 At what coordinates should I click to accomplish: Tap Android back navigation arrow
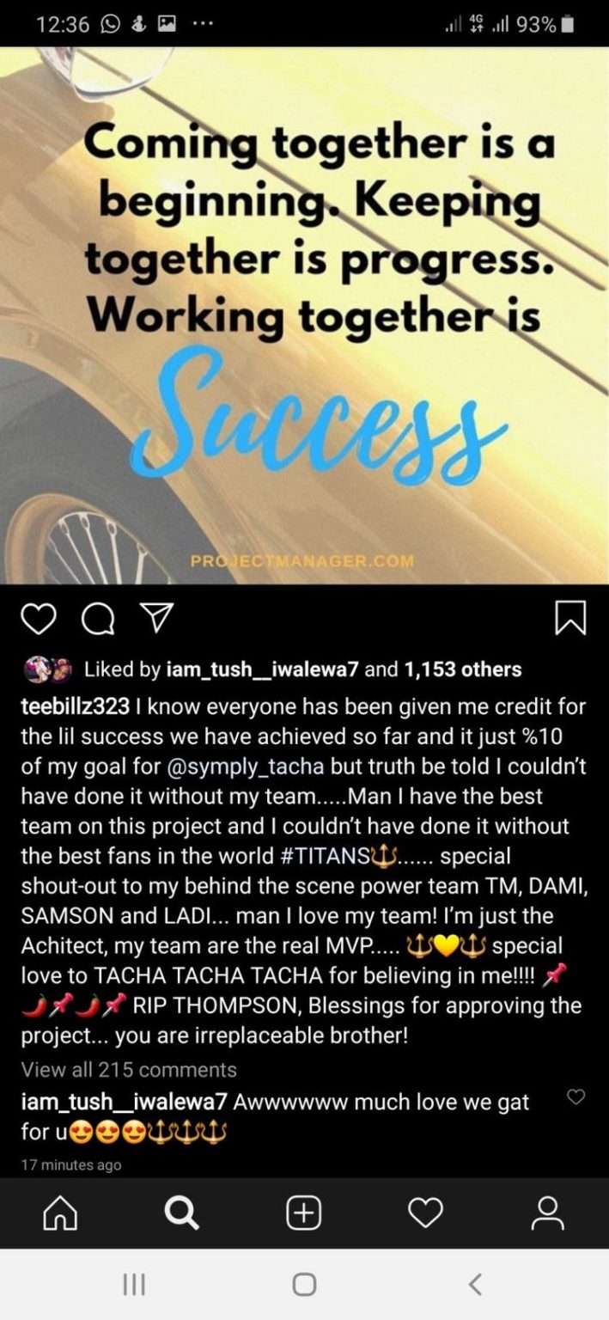point(475,1284)
